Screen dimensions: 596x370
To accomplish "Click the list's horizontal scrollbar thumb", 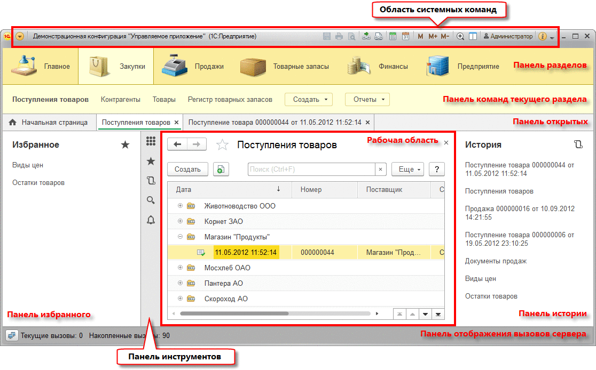I will click(234, 313).
